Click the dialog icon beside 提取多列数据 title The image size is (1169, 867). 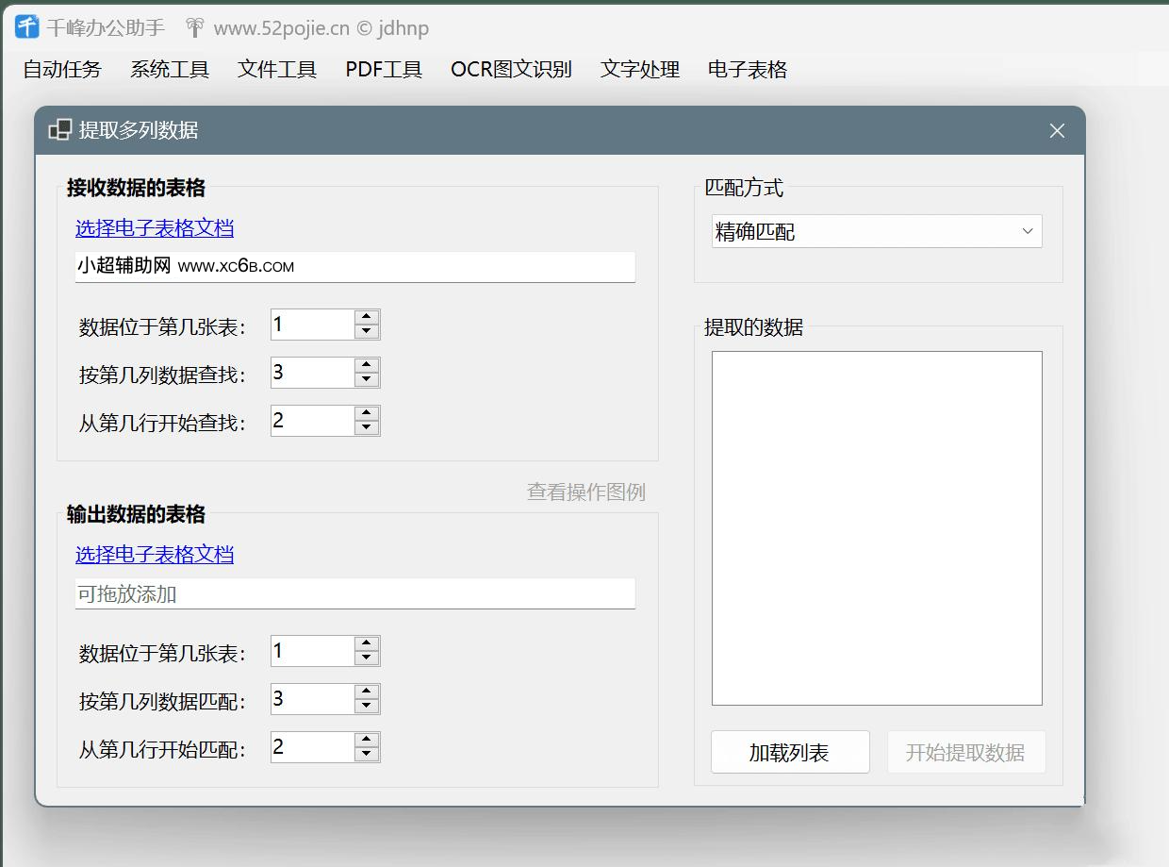pyautogui.click(x=58, y=130)
